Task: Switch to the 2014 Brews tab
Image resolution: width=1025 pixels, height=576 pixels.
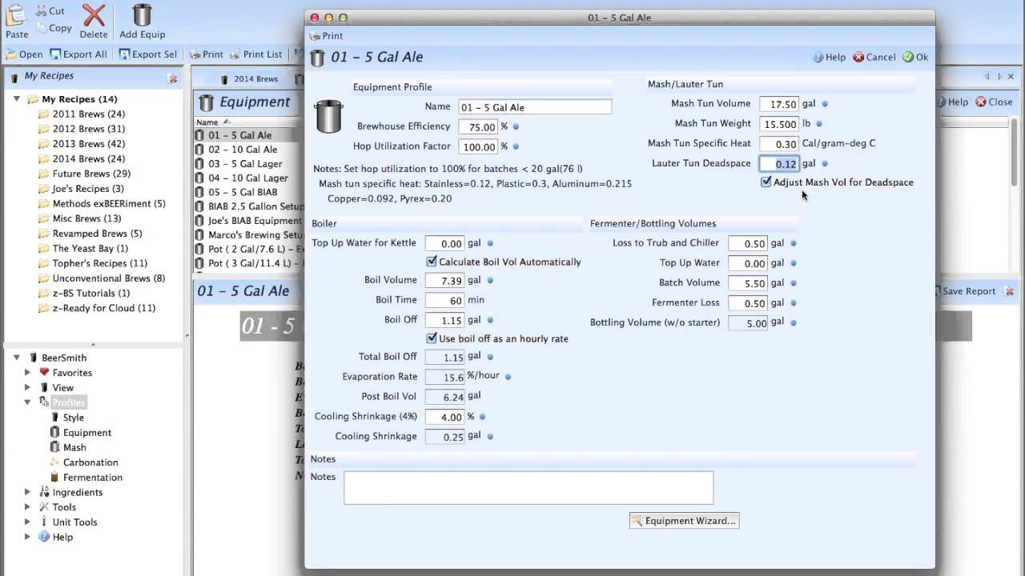Action: click(x=249, y=79)
